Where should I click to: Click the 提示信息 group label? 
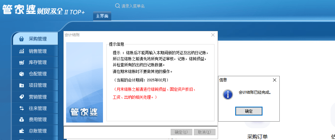click(x=116, y=44)
